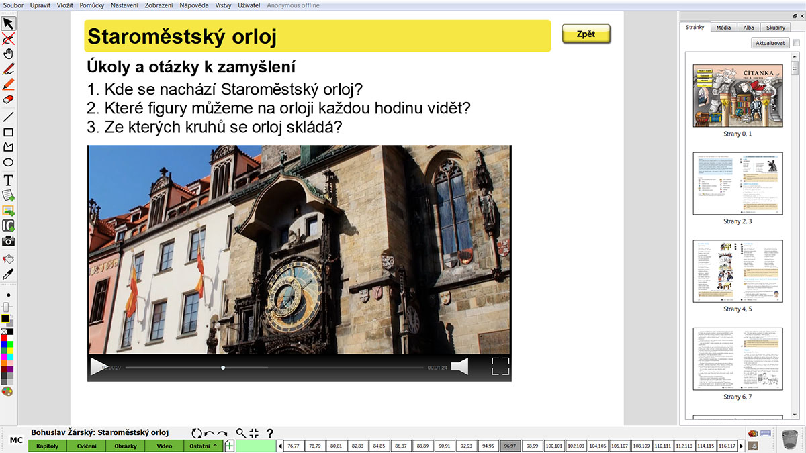Click the MC logo button
The width and height of the screenshot is (806, 453).
click(17, 440)
